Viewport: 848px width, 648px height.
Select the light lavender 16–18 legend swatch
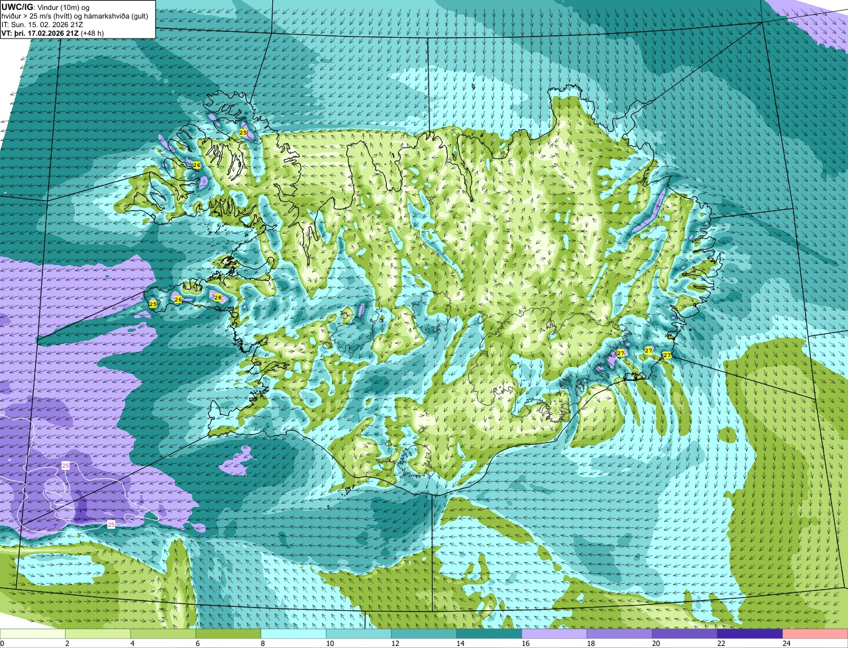point(555,633)
